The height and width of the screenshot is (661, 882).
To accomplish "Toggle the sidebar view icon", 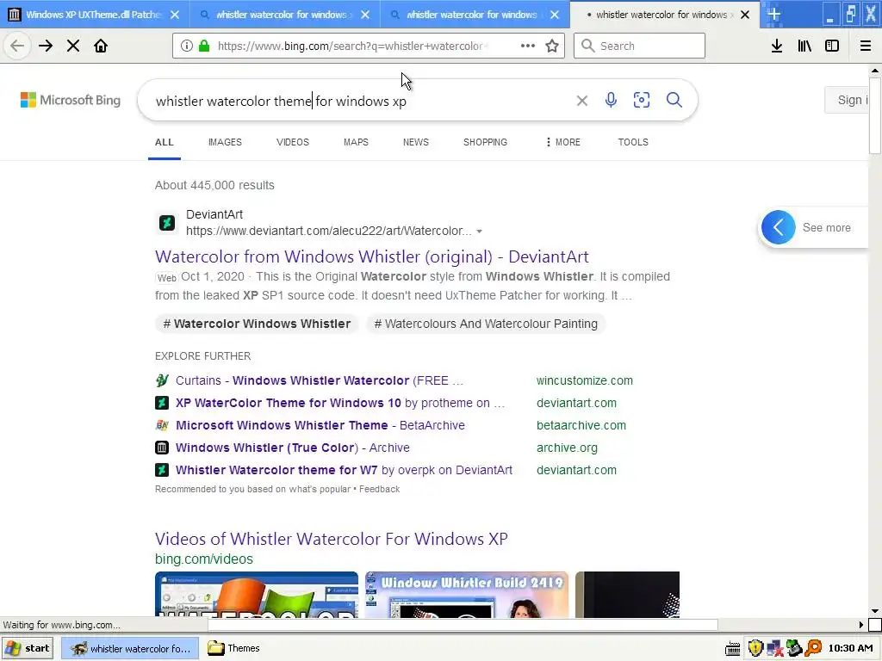I will coord(832,46).
